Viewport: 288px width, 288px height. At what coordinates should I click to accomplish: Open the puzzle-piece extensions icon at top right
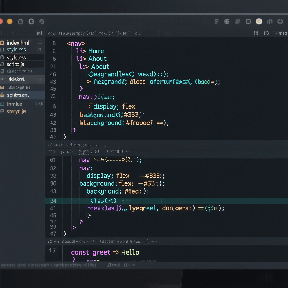click(x=238, y=21)
